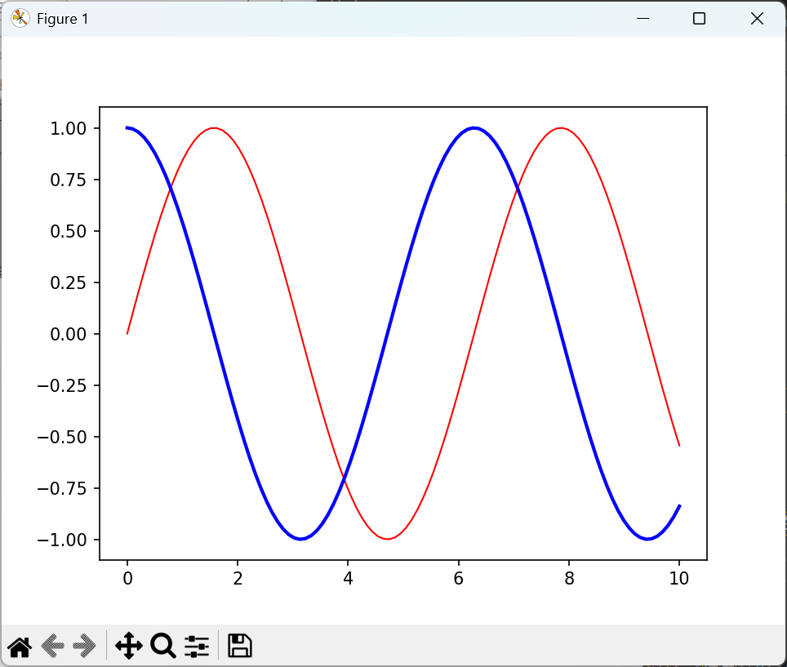Viewport: 787px width, 667px height.
Task: Click the blue curve's start at x=0
Action: [x=127, y=127]
